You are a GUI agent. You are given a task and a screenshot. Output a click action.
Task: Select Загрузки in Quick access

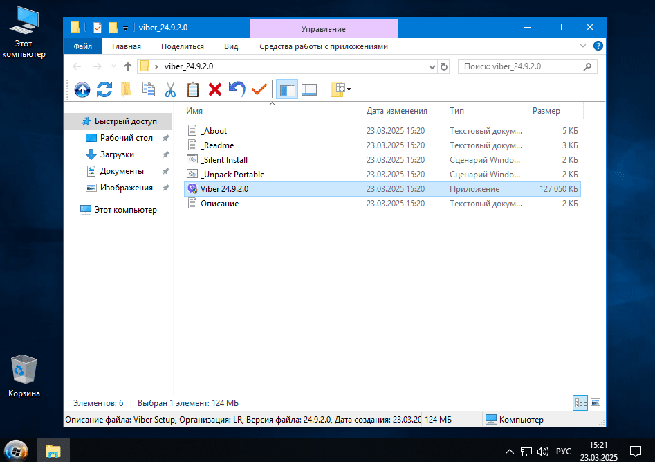[x=117, y=154]
